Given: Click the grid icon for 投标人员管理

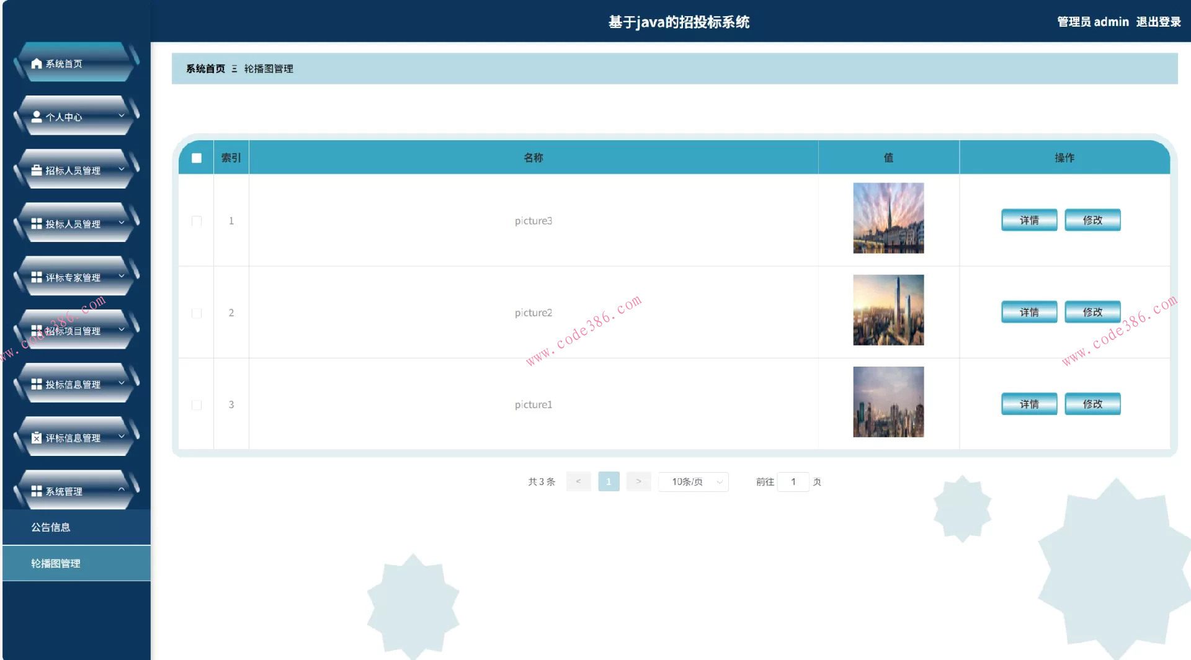Looking at the screenshot, I should (x=37, y=223).
